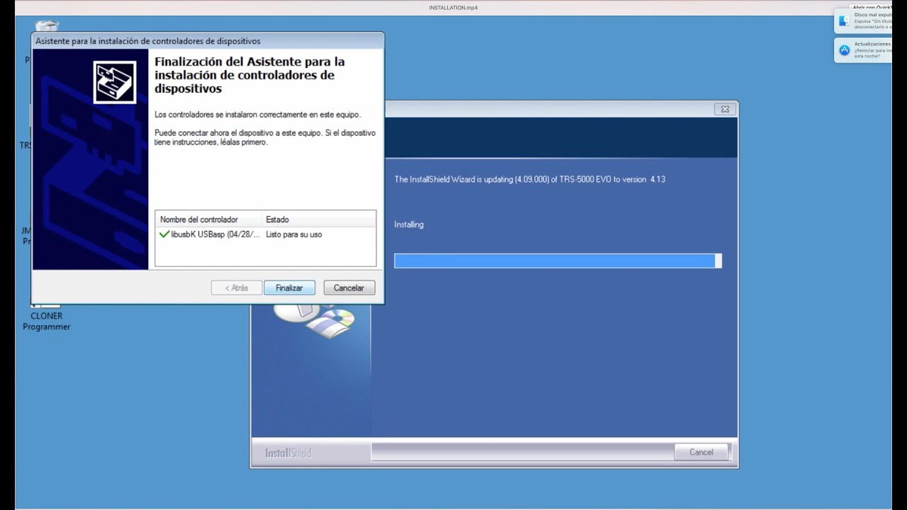Click the Recycle Bin desktop icon
907x510 pixels.
(x=47, y=26)
